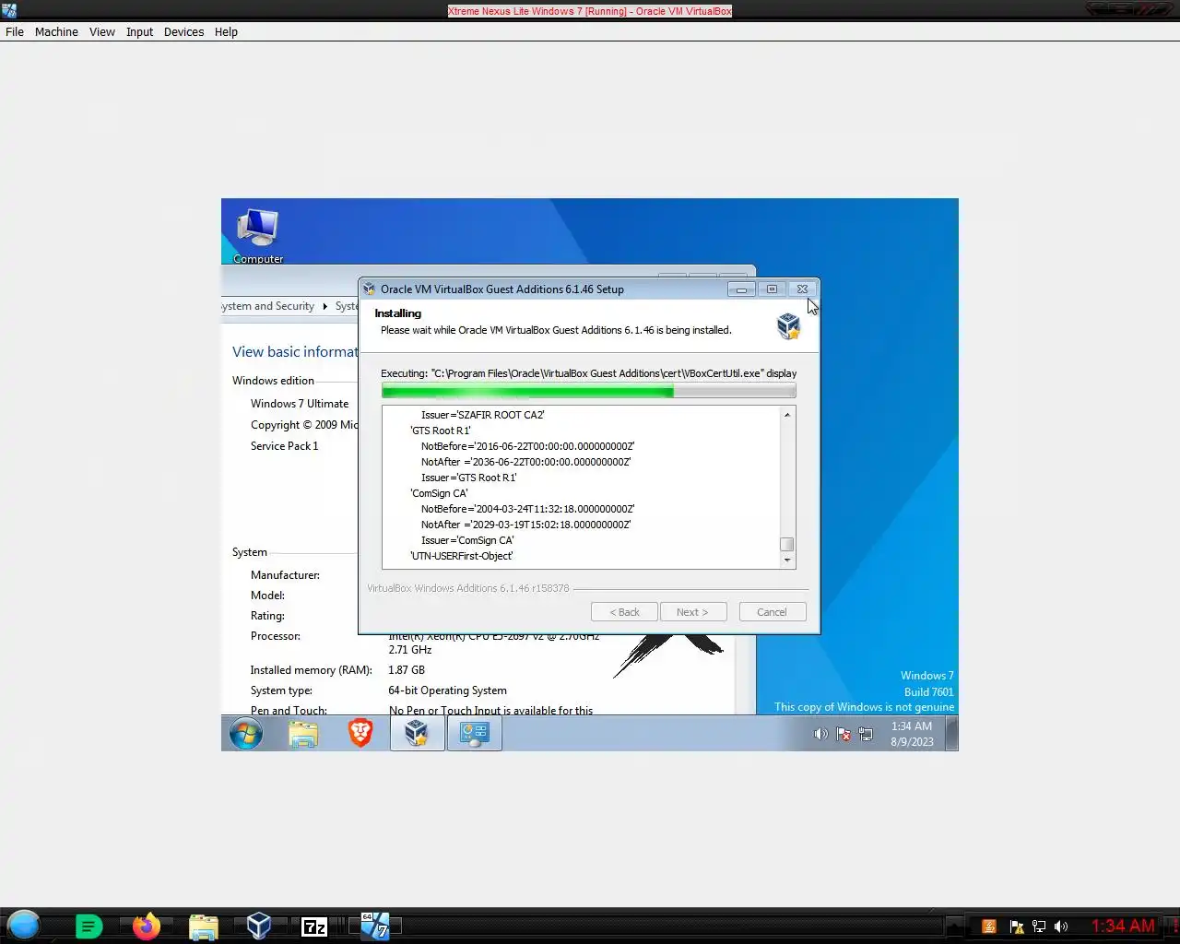Click the Next button in setup
This screenshot has height=944, width=1180.
tap(693, 612)
